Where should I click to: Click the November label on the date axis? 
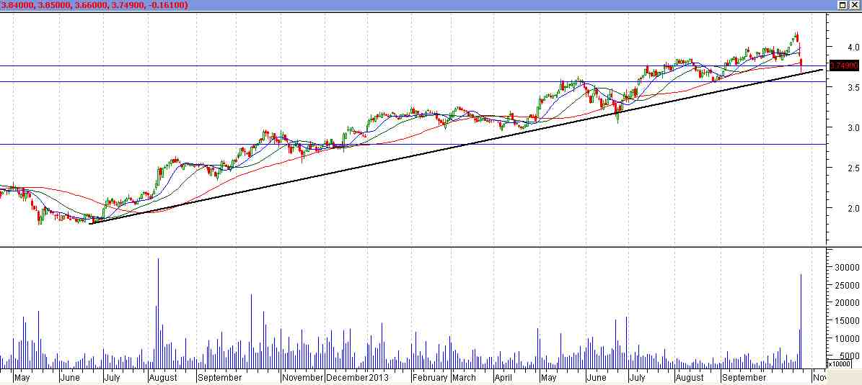click(x=303, y=378)
